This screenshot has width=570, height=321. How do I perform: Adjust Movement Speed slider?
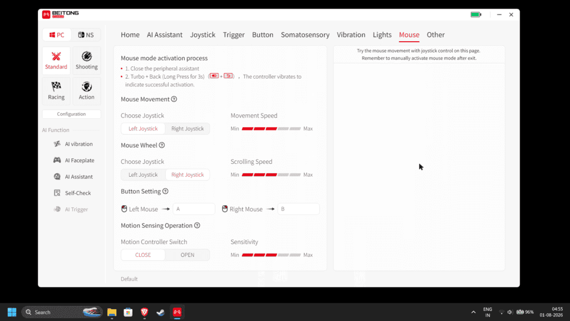click(x=271, y=129)
